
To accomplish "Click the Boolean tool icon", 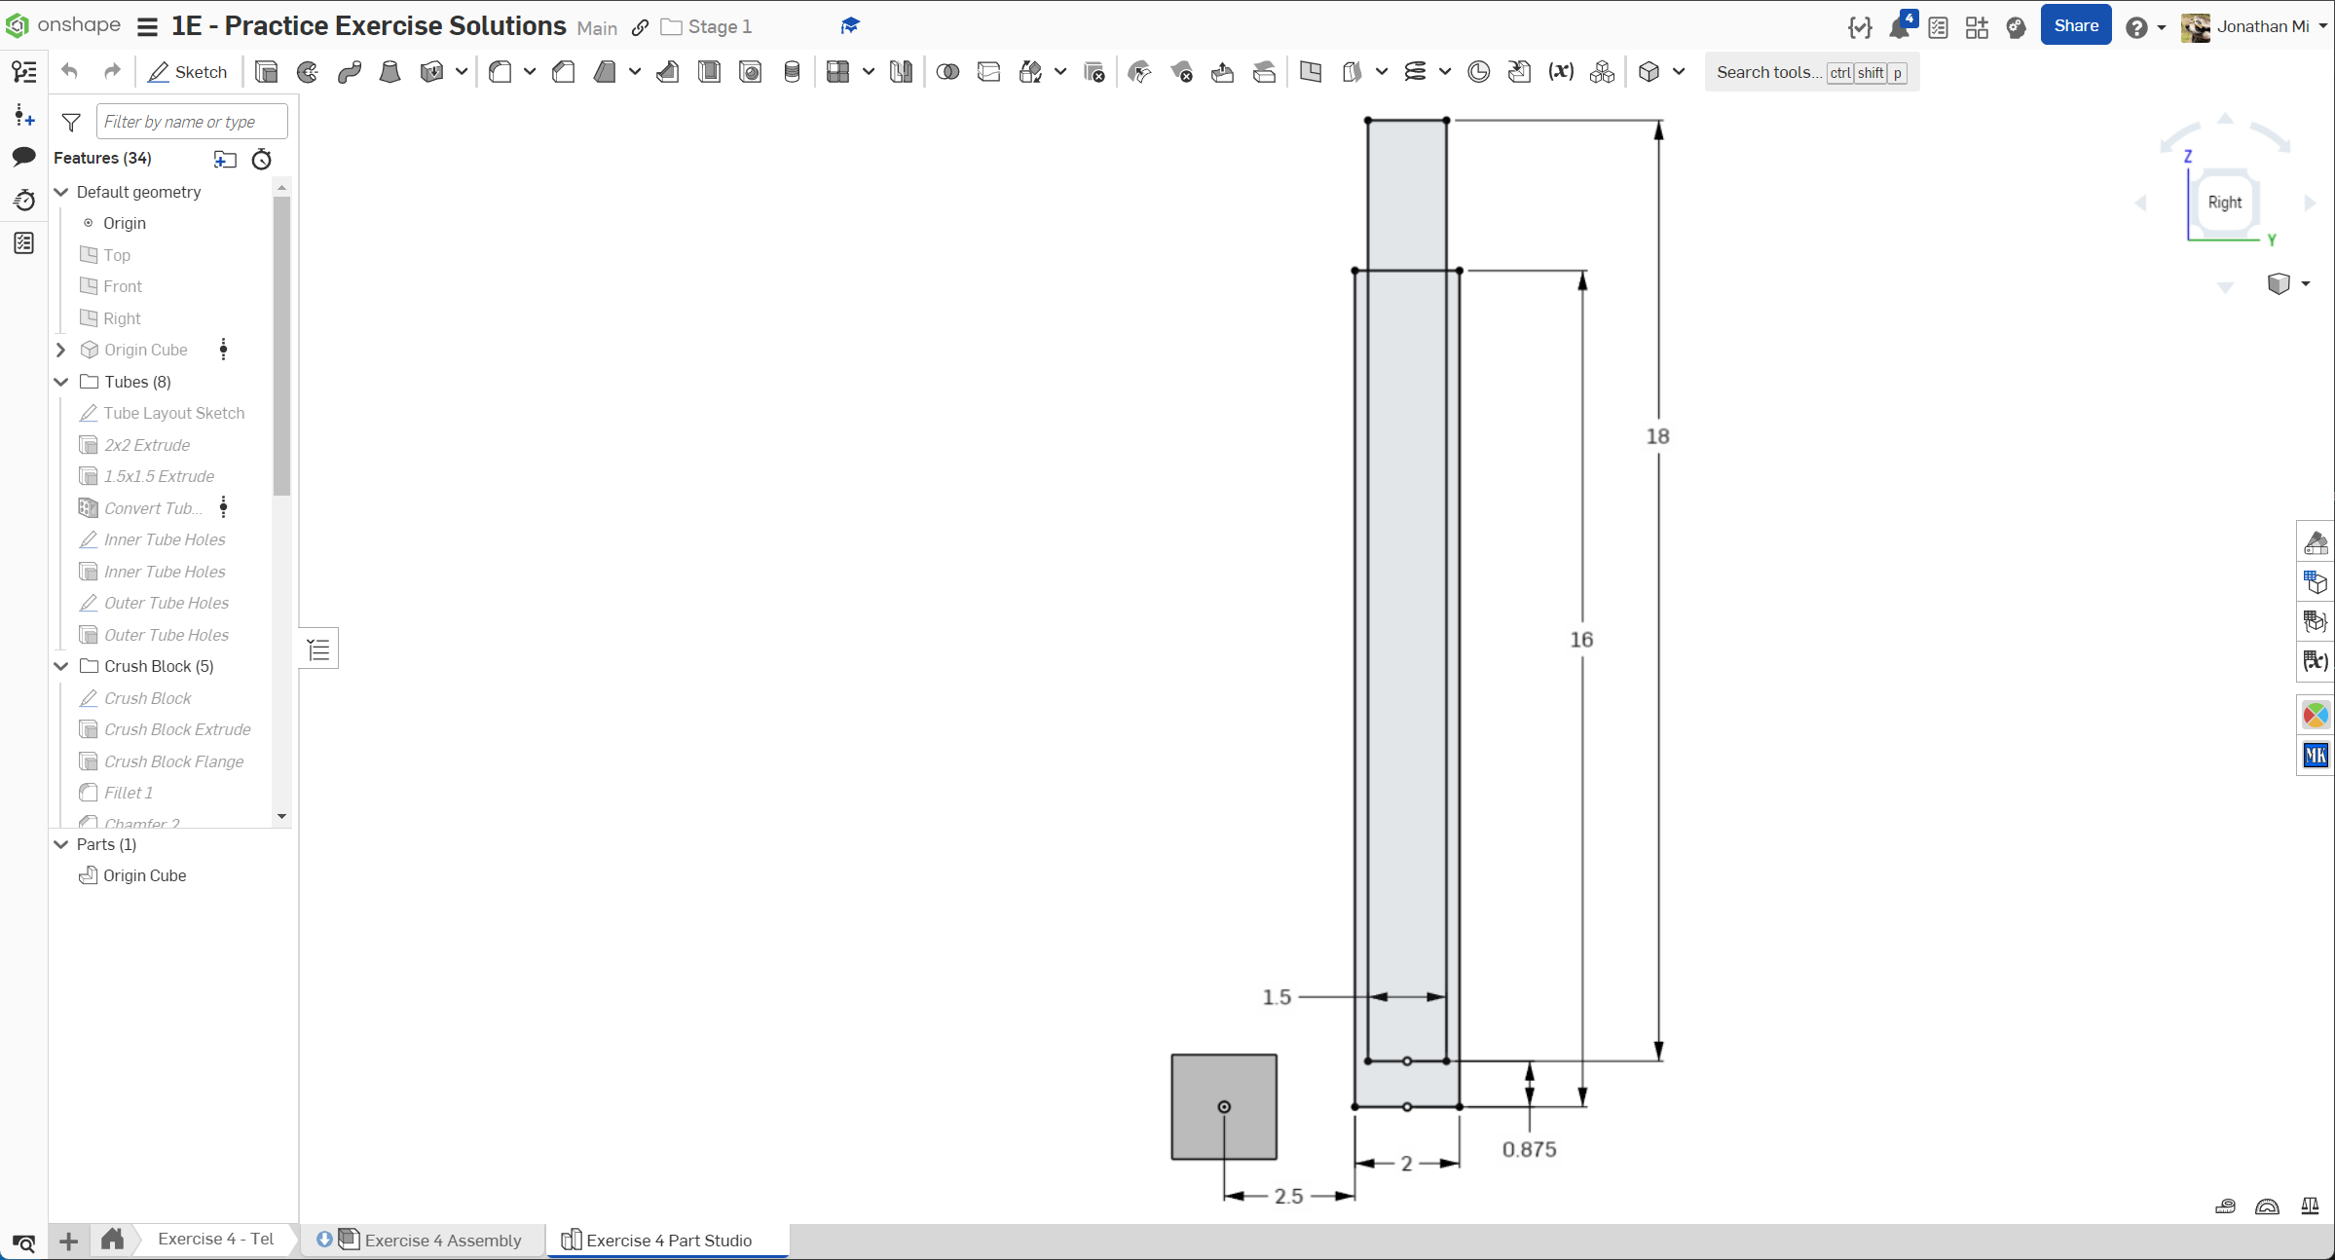I will click(947, 72).
